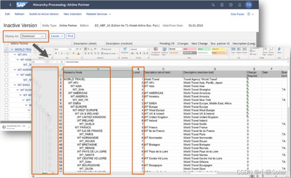Open the TB user avatar menu

tap(248, 5)
